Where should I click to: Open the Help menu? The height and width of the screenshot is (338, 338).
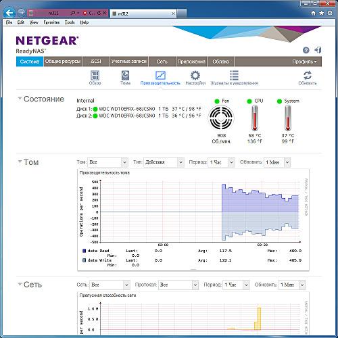[x=84, y=22]
